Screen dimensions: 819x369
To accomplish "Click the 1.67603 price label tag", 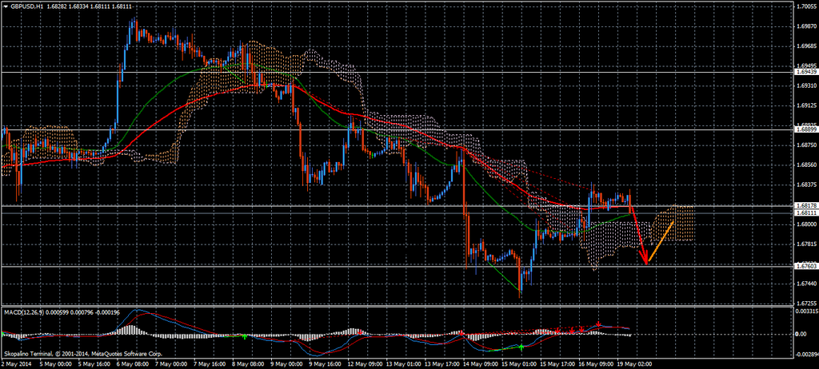I will (805, 265).
